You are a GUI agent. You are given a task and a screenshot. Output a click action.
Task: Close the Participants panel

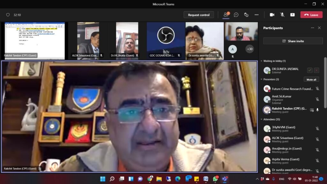coord(319,28)
